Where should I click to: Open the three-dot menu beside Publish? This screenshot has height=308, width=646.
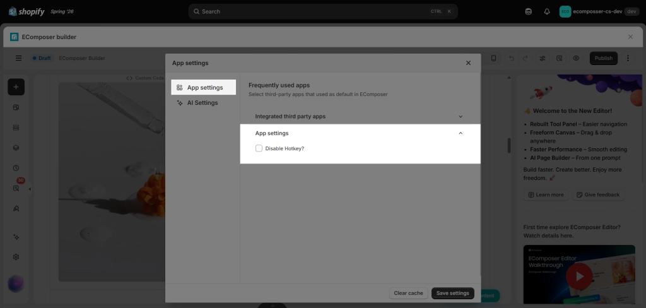[x=628, y=58]
